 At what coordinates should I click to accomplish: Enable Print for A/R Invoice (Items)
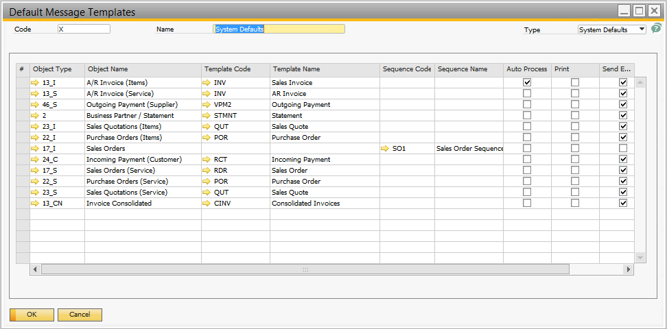tap(575, 82)
